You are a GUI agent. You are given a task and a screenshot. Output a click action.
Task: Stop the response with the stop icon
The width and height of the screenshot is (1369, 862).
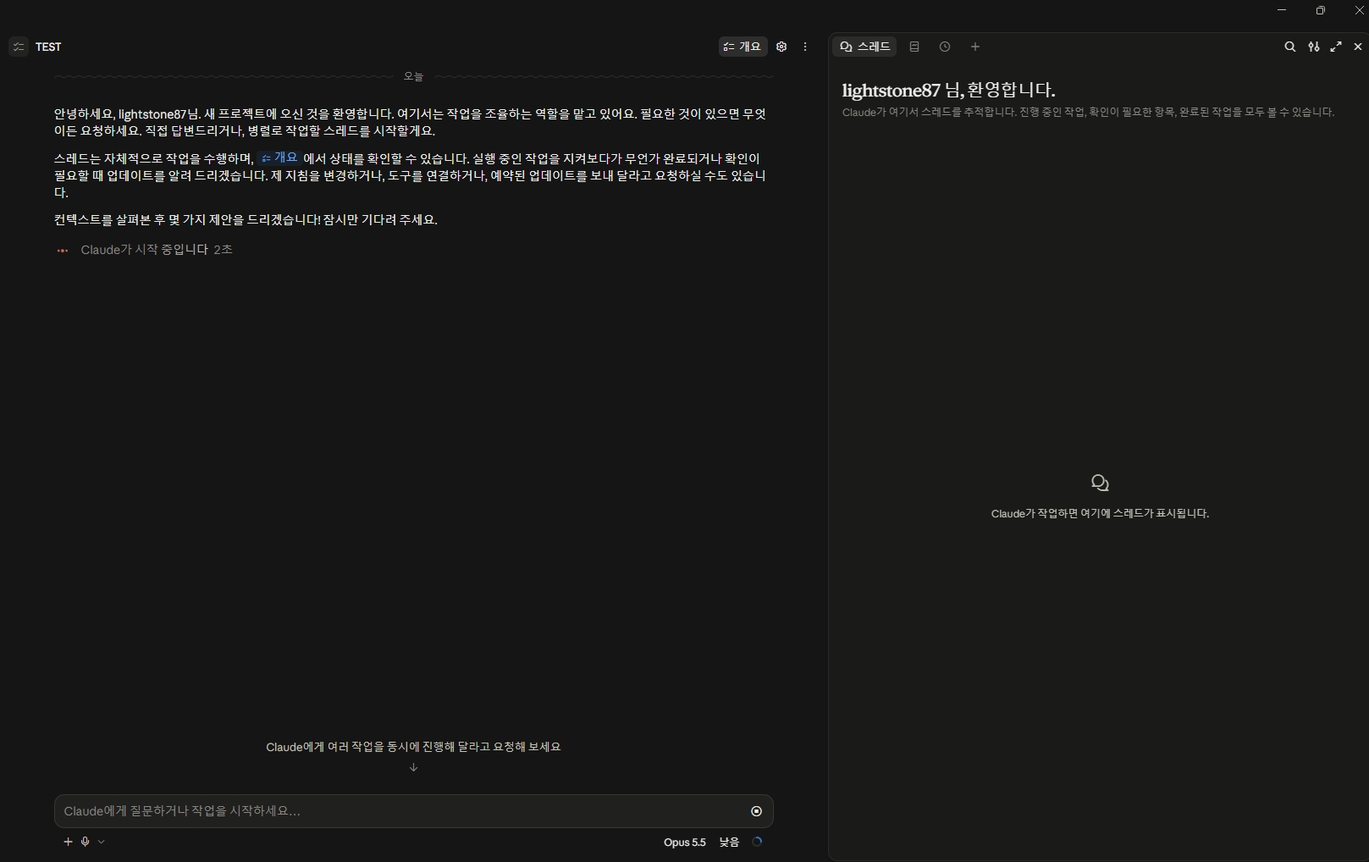click(x=757, y=811)
